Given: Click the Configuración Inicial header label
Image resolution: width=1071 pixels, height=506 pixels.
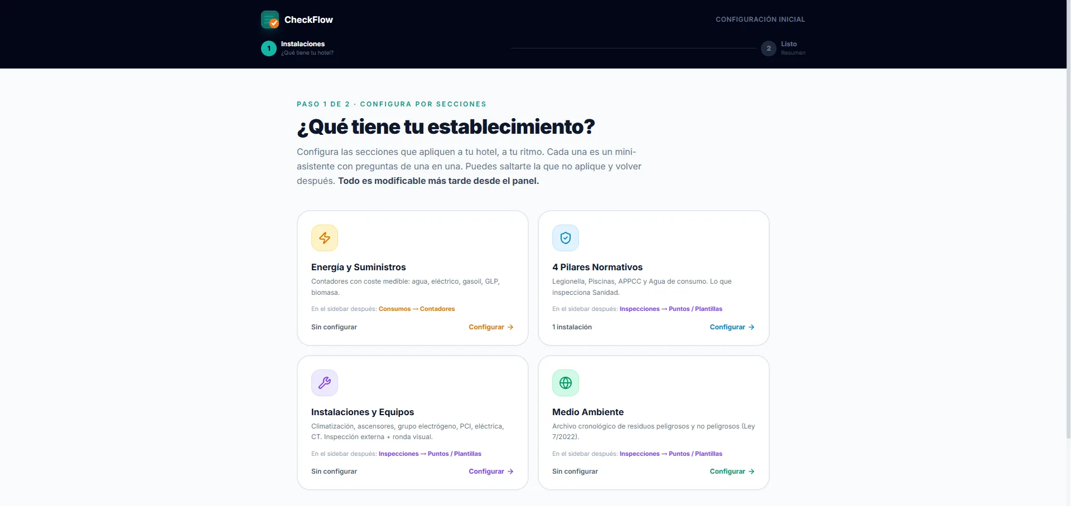Looking at the screenshot, I should coord(760,20).
